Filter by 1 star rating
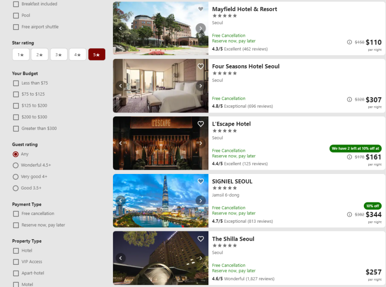The width and height of the screenshot is (386, 287). coord(21,55)
